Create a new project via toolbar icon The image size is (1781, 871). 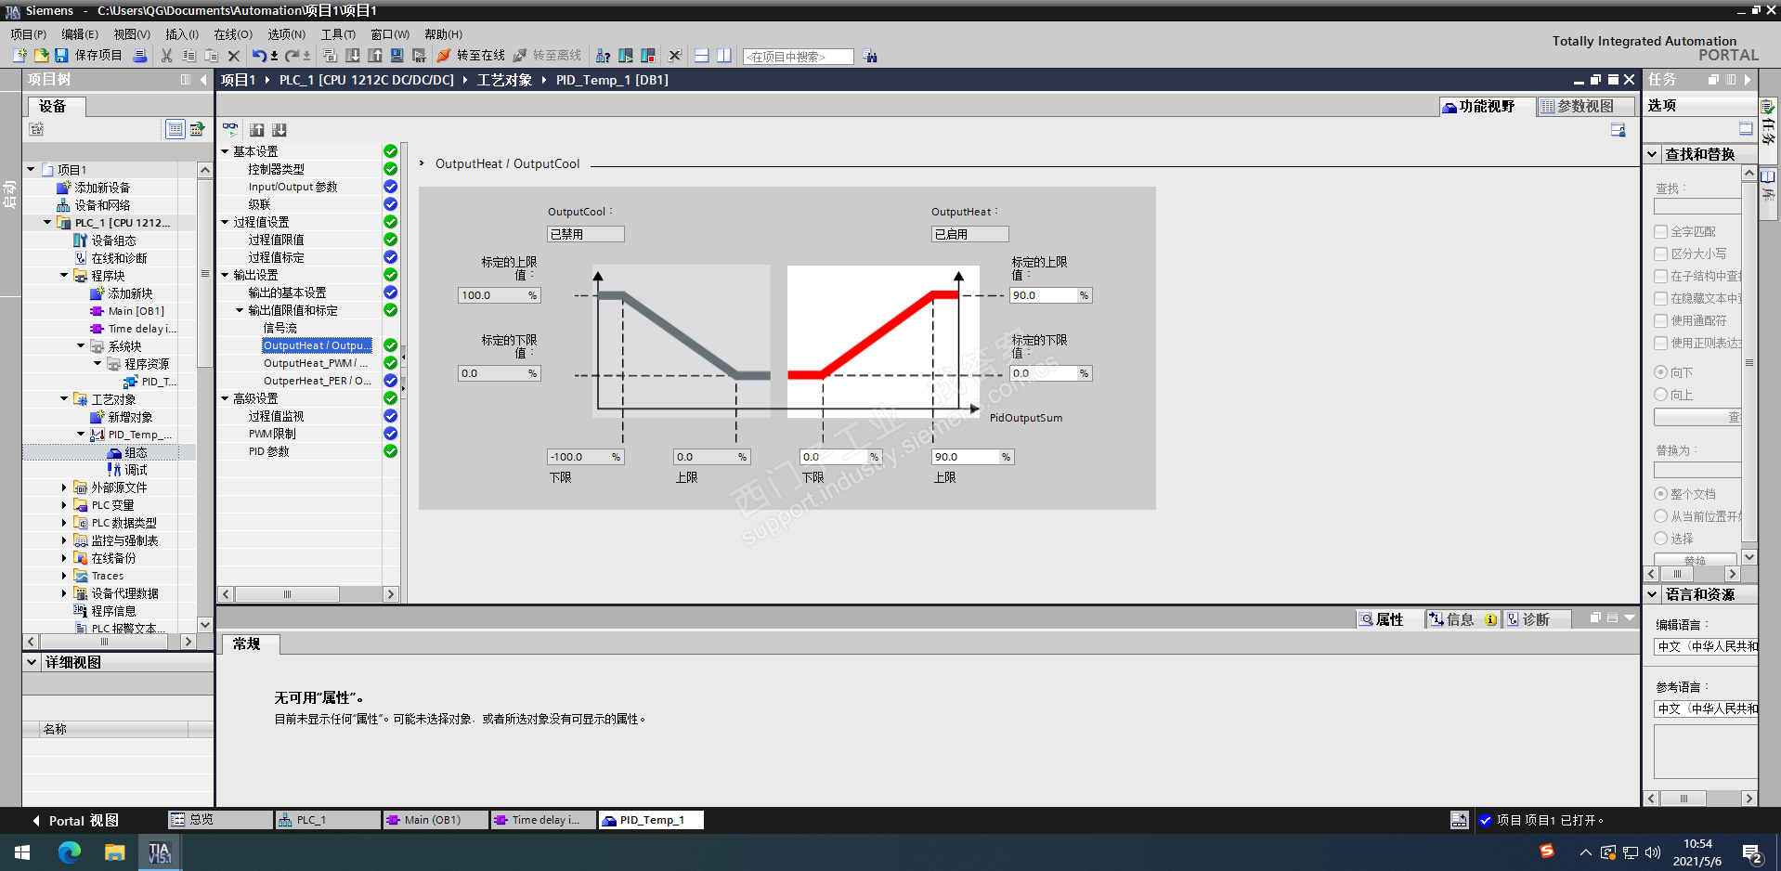(19, 56)
